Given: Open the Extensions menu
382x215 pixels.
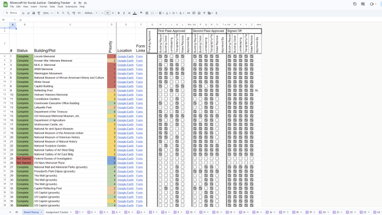Looking at the screenshot, I should (72, 6).
